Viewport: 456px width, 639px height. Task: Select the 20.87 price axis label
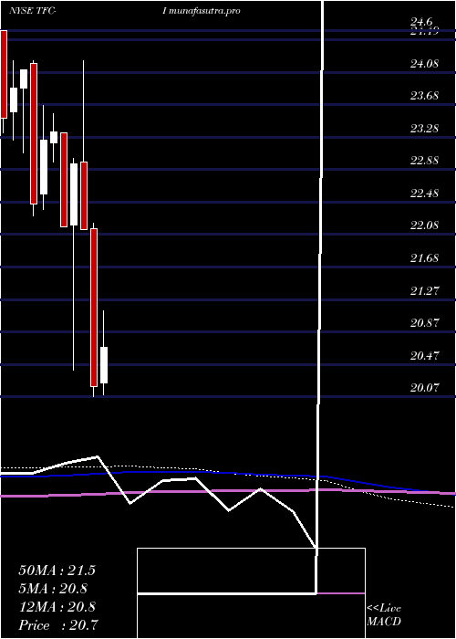[x=424, y=323]
